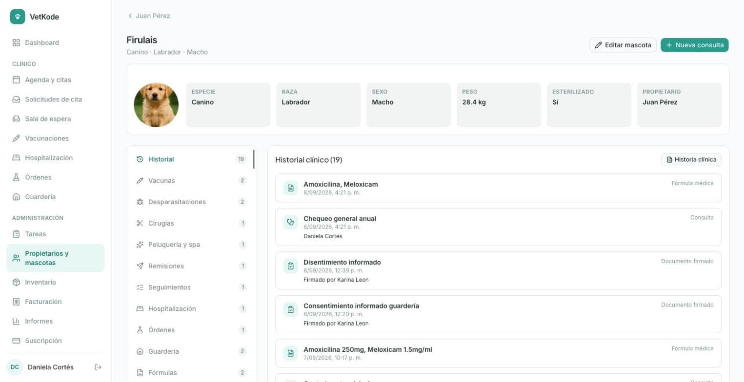This screenshot has width=744, height=382.
Task: Click the card icon for Suscripción
Action: (16, 341)
